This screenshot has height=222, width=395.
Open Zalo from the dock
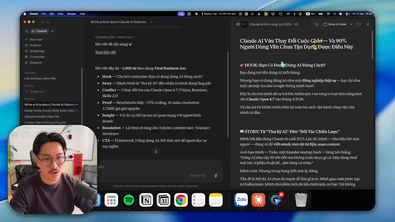[241, 200]
